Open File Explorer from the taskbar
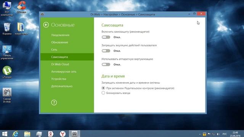The width and height of the screenshot is (244, 137). (x=27, y=134)
